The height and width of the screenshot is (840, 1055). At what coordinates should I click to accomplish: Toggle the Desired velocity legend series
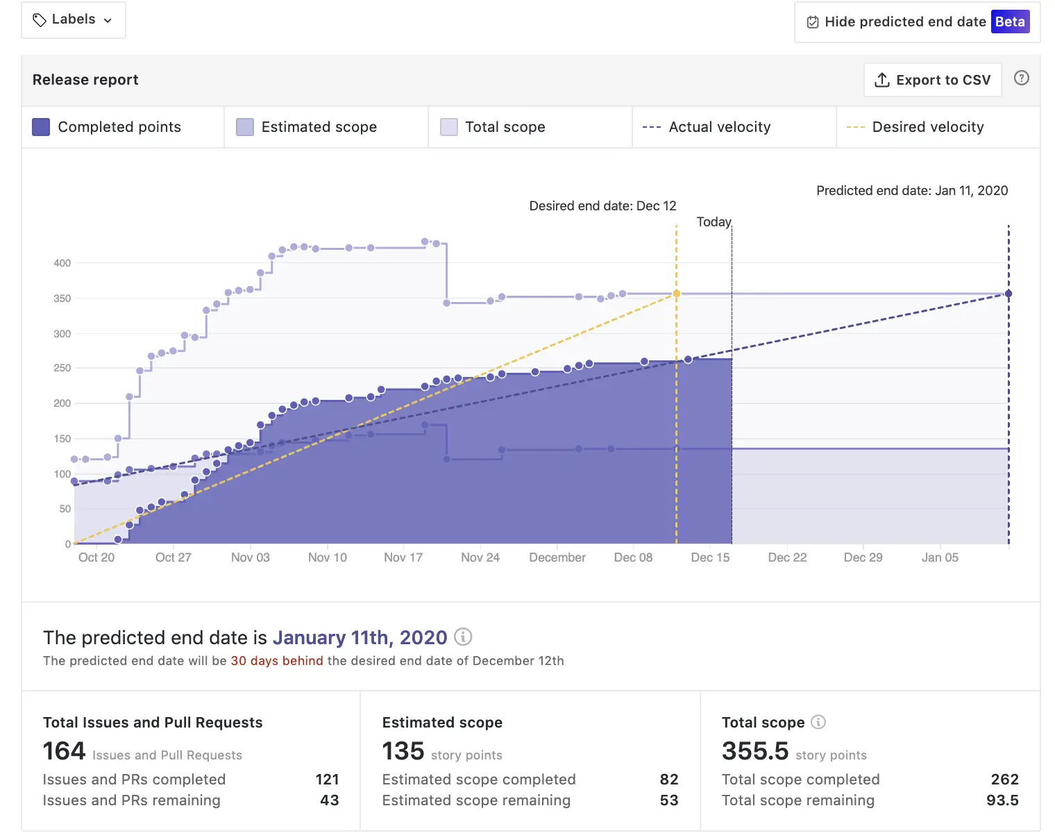938,127
